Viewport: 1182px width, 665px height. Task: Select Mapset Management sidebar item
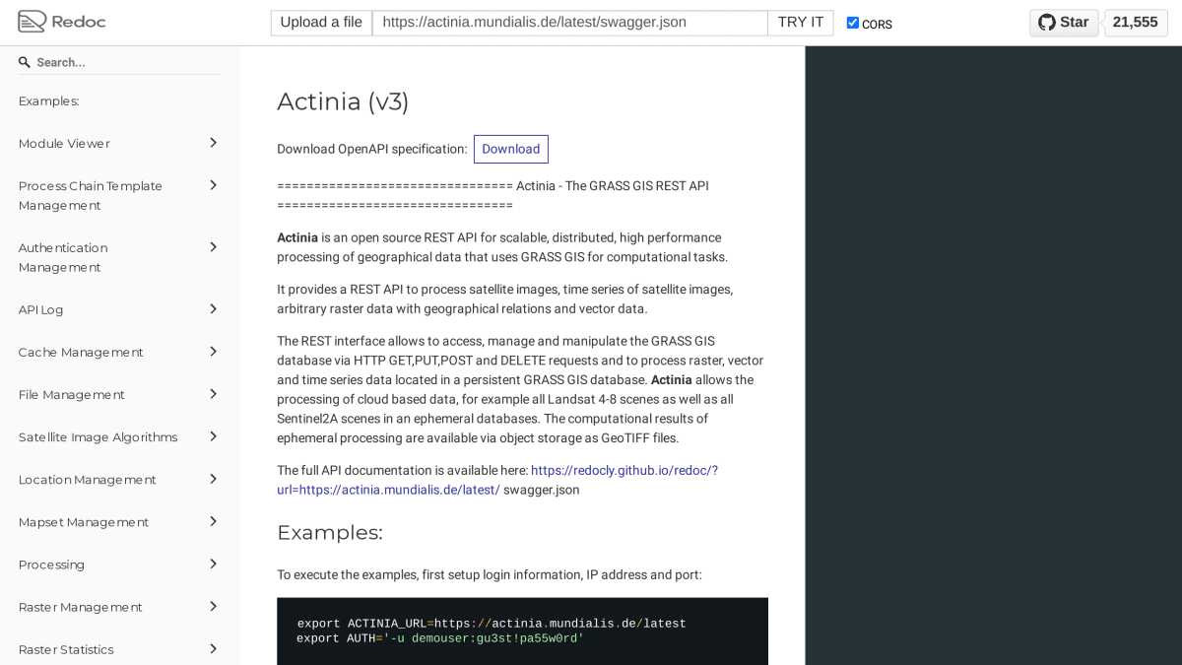pyautogui.click(x=119, y=522)
